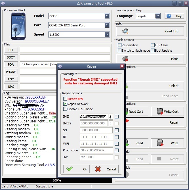The width and height of the screenshot is (189, 190).
Task: Click Status : Idle text
Action: 45,186
